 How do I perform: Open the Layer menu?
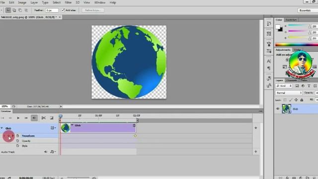tap(34, 2)
